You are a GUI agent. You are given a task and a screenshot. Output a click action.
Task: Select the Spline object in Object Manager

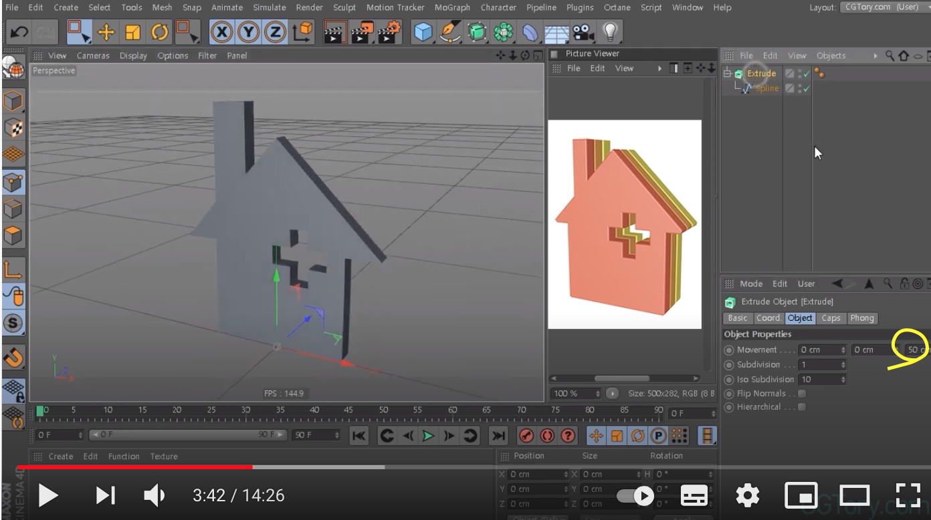[767, 88]
